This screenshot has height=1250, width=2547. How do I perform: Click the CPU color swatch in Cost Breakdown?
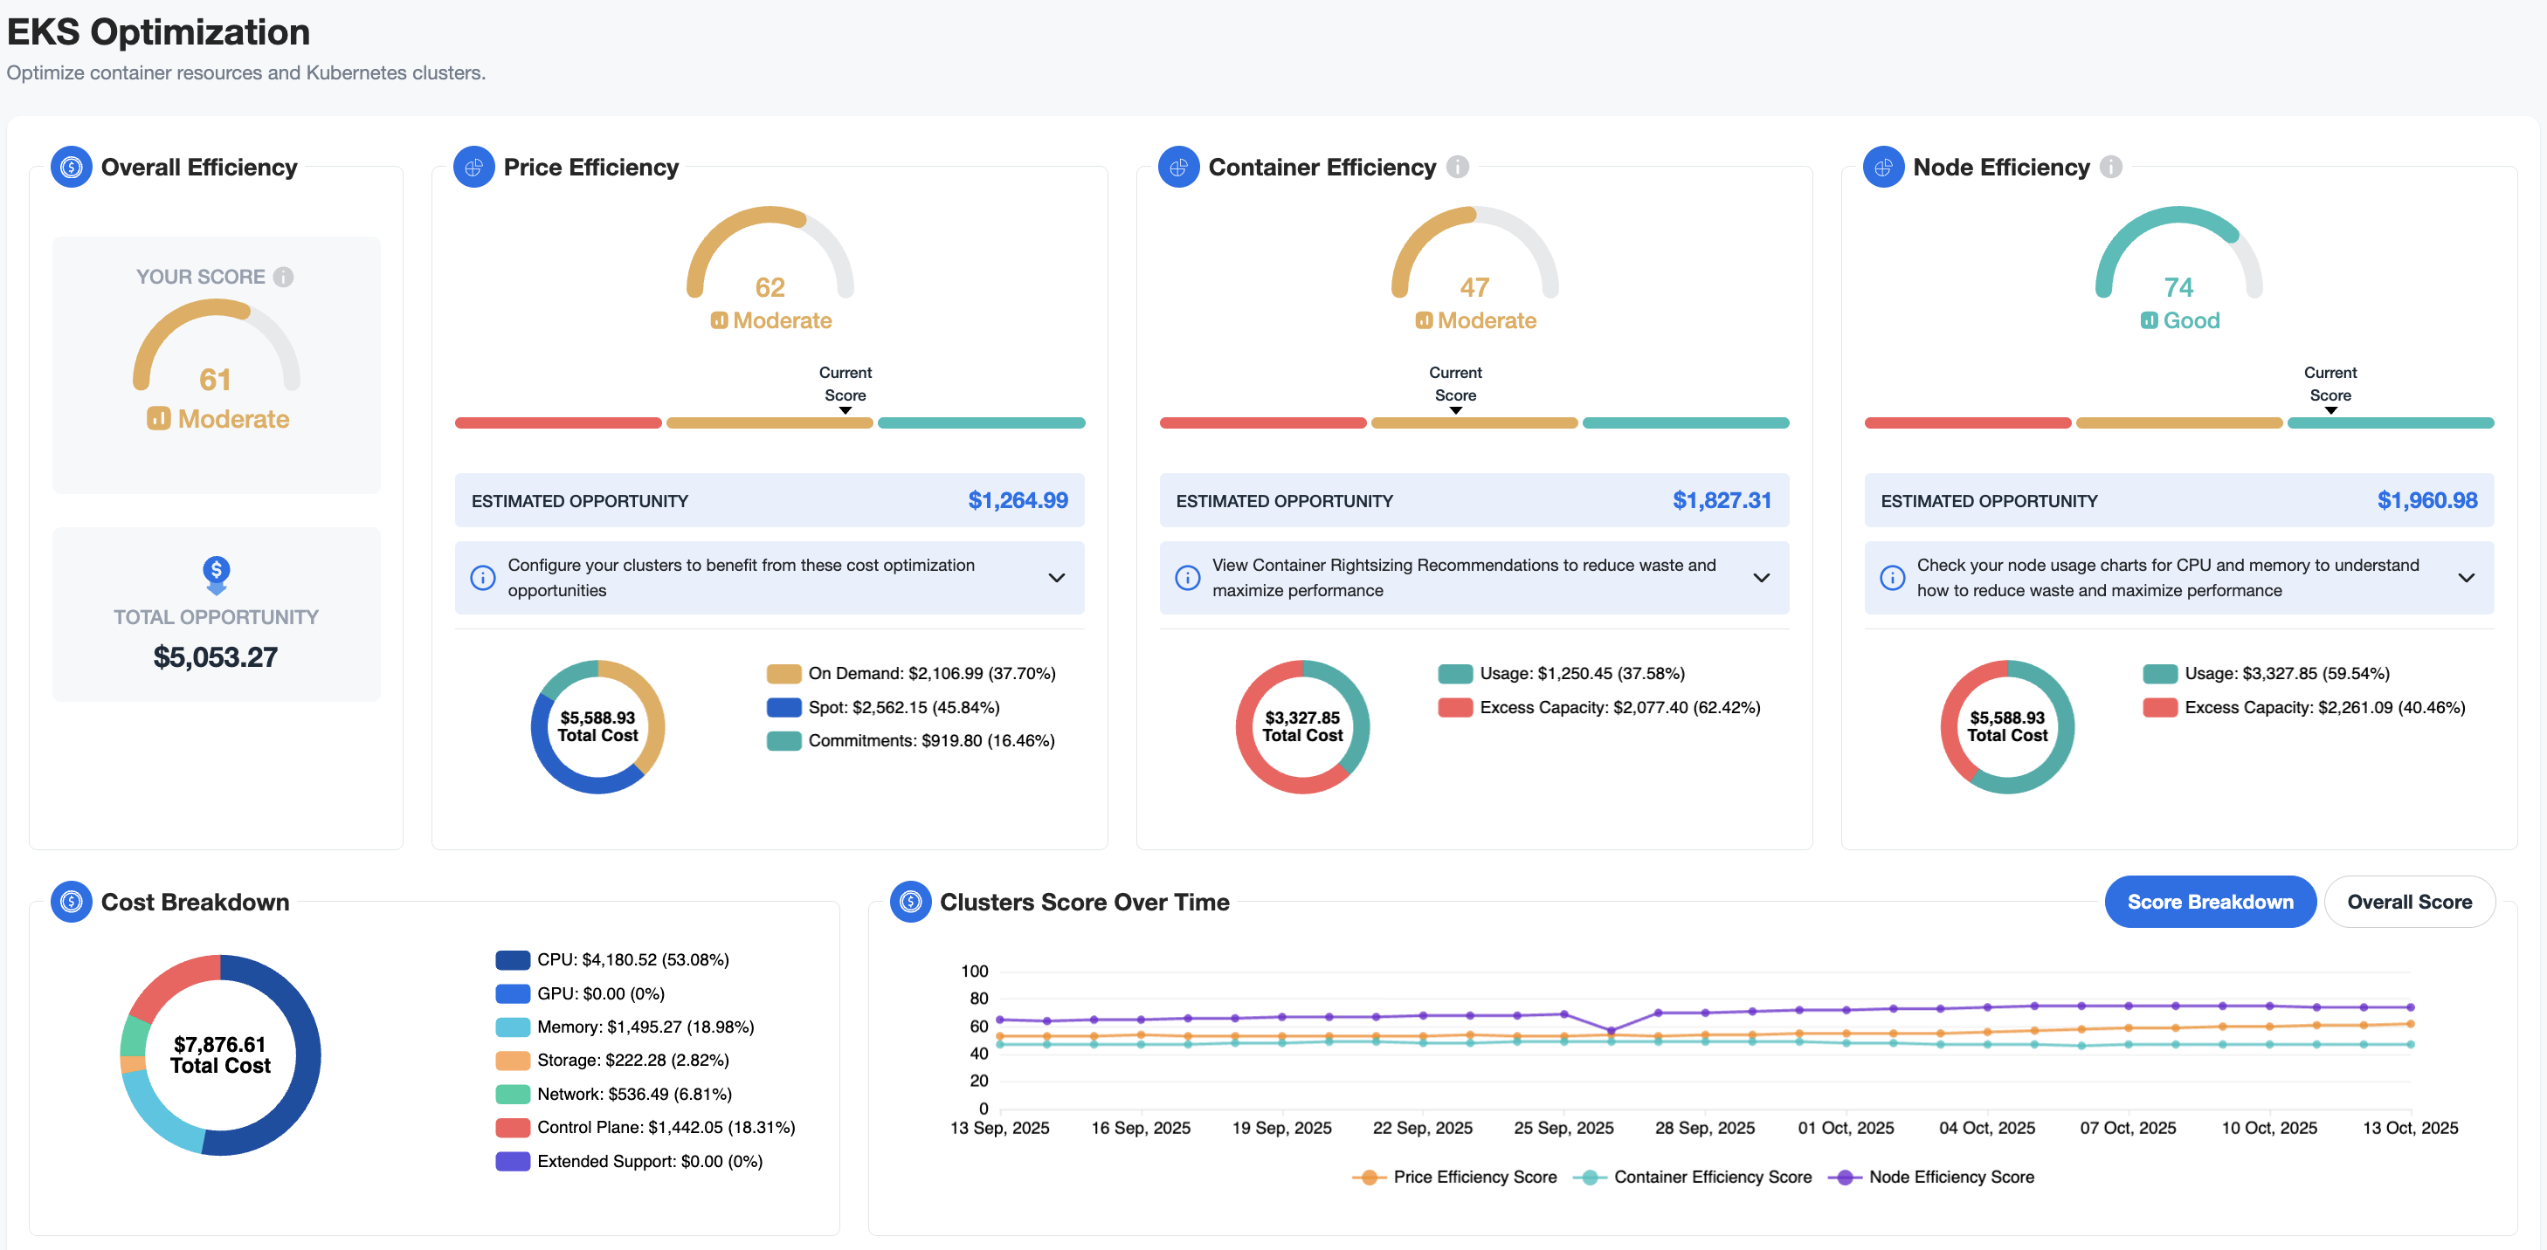[512, 959]
